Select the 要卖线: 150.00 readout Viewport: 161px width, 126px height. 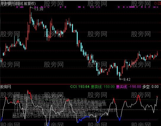103,87
